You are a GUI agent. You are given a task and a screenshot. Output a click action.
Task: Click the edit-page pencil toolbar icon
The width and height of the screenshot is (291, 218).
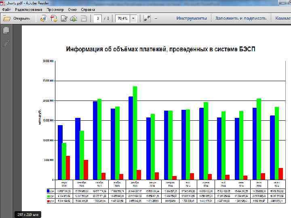coord(64,18)
